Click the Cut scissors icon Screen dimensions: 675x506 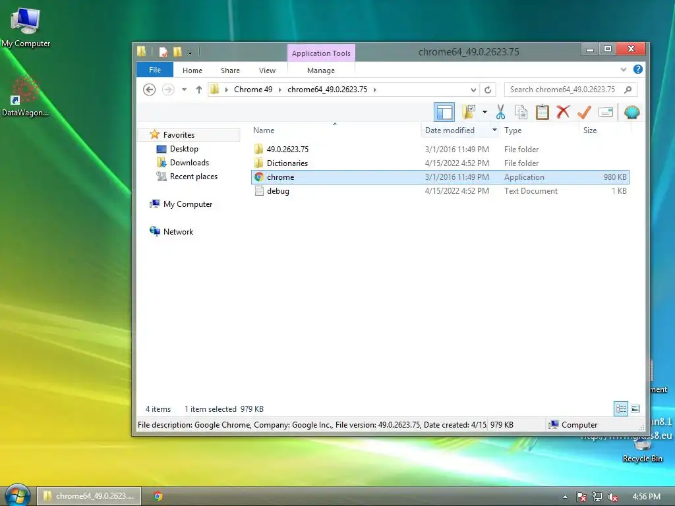[x=500, y=112]
